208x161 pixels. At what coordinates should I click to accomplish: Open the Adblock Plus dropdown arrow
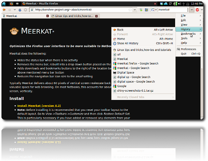[202, 10]
